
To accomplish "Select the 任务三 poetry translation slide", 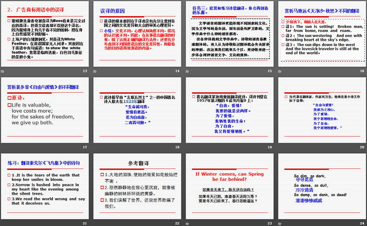I will pyautogui.click(x=230, y=34).
